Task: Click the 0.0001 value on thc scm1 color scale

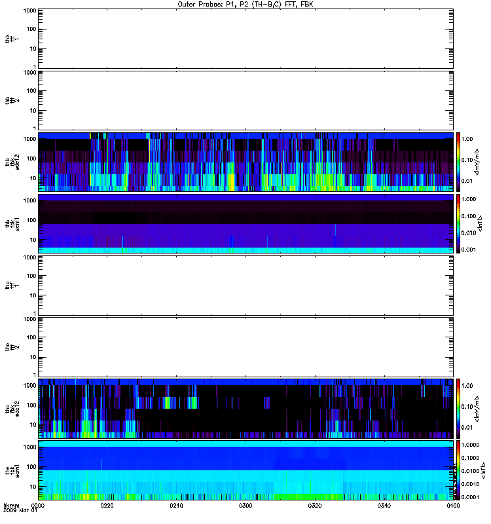Action: [x=470, y=497]
